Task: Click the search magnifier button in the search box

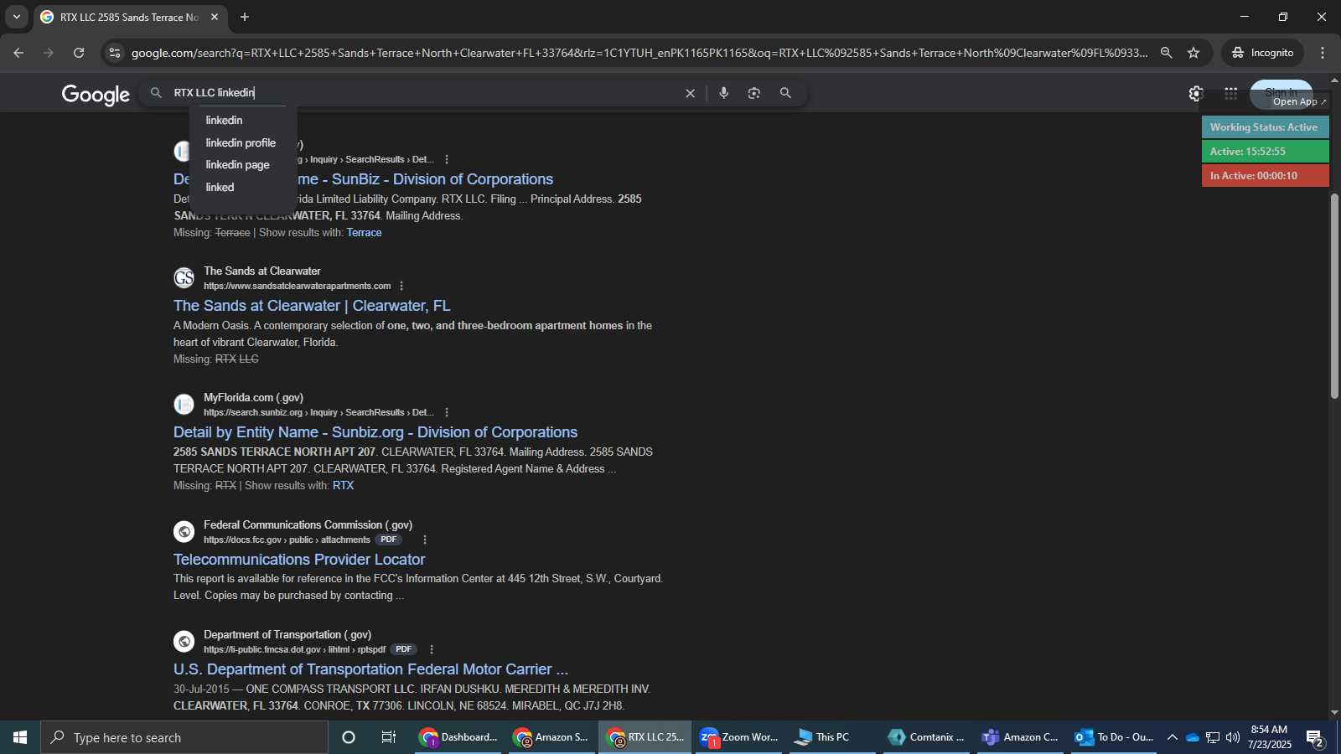Action: coord(785,93)
